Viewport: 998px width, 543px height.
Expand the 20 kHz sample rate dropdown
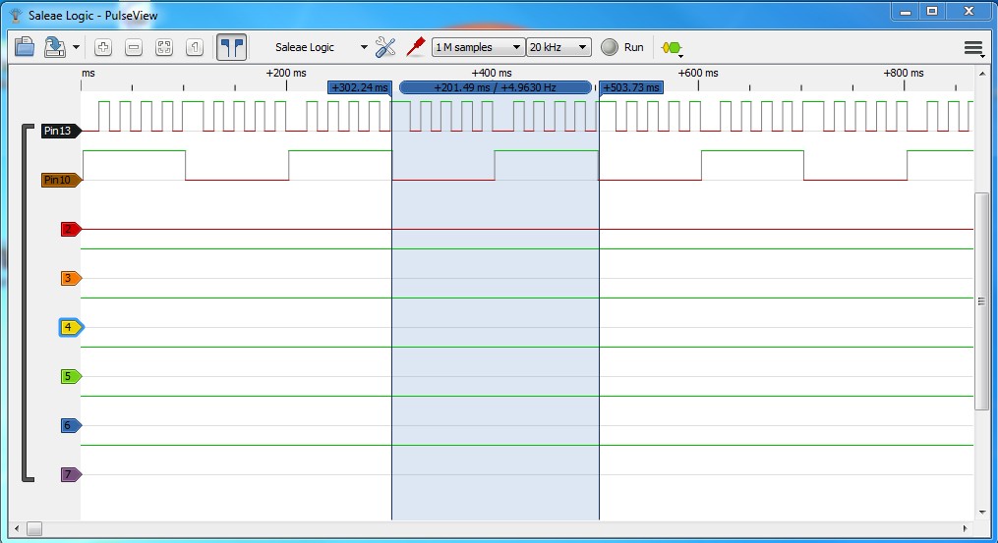click(558, 47)
